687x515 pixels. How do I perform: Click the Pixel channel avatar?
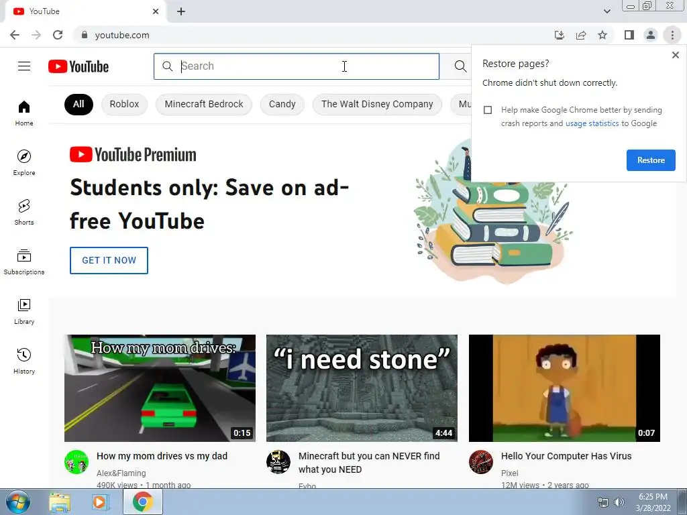click(480, 462)
